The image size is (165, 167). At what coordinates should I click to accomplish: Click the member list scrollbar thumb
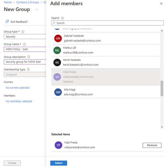162,88
